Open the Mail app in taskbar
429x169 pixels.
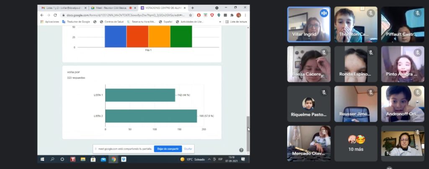point(103,159)
